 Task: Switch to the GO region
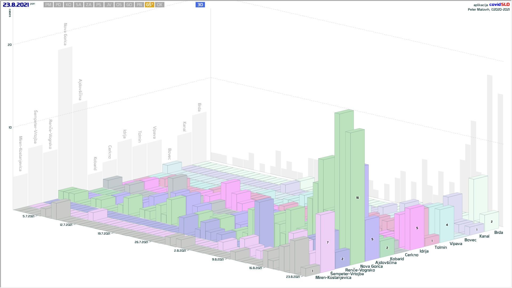(129, 5)
